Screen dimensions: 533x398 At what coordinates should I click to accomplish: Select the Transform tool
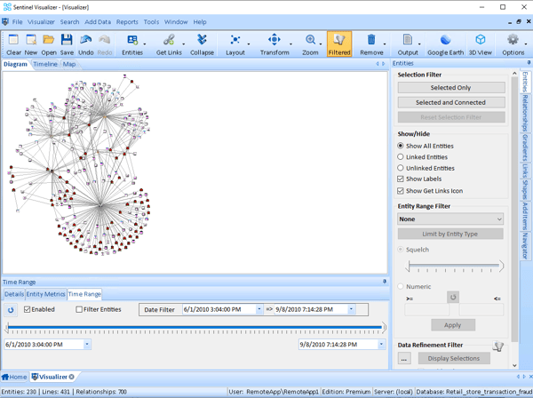274,41
